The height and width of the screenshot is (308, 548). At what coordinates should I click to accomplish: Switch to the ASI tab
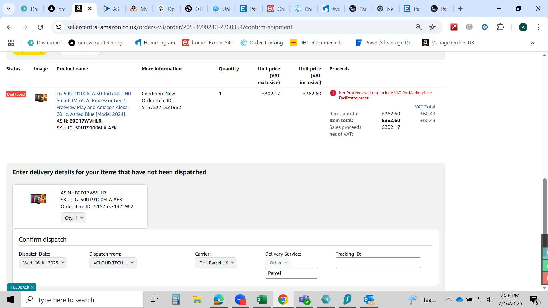[112, 9]
